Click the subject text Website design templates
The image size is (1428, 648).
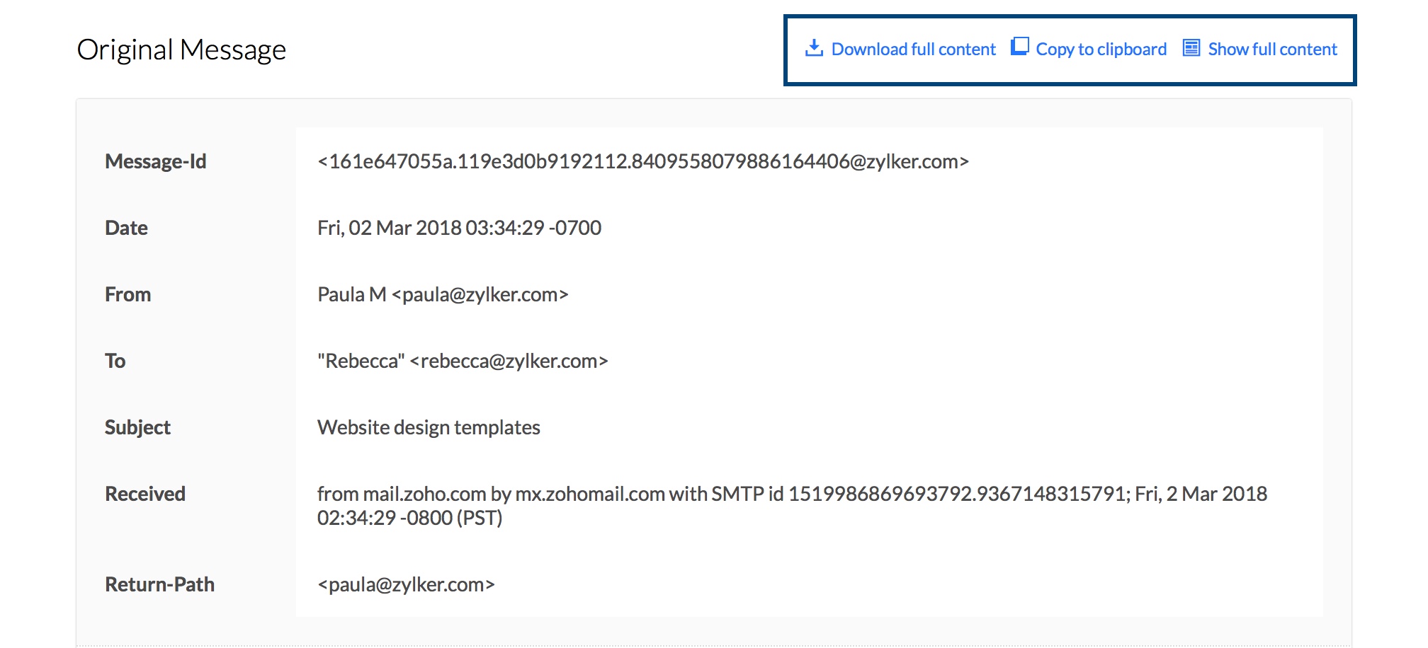tap(429, 427)
